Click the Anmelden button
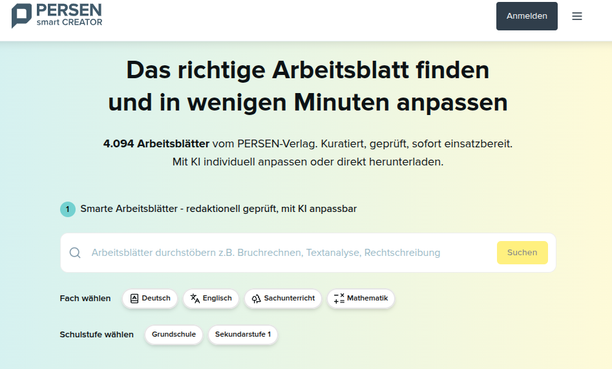Image resolution: width=612 pixels, height=369 pixels. [x=527, y=16]
